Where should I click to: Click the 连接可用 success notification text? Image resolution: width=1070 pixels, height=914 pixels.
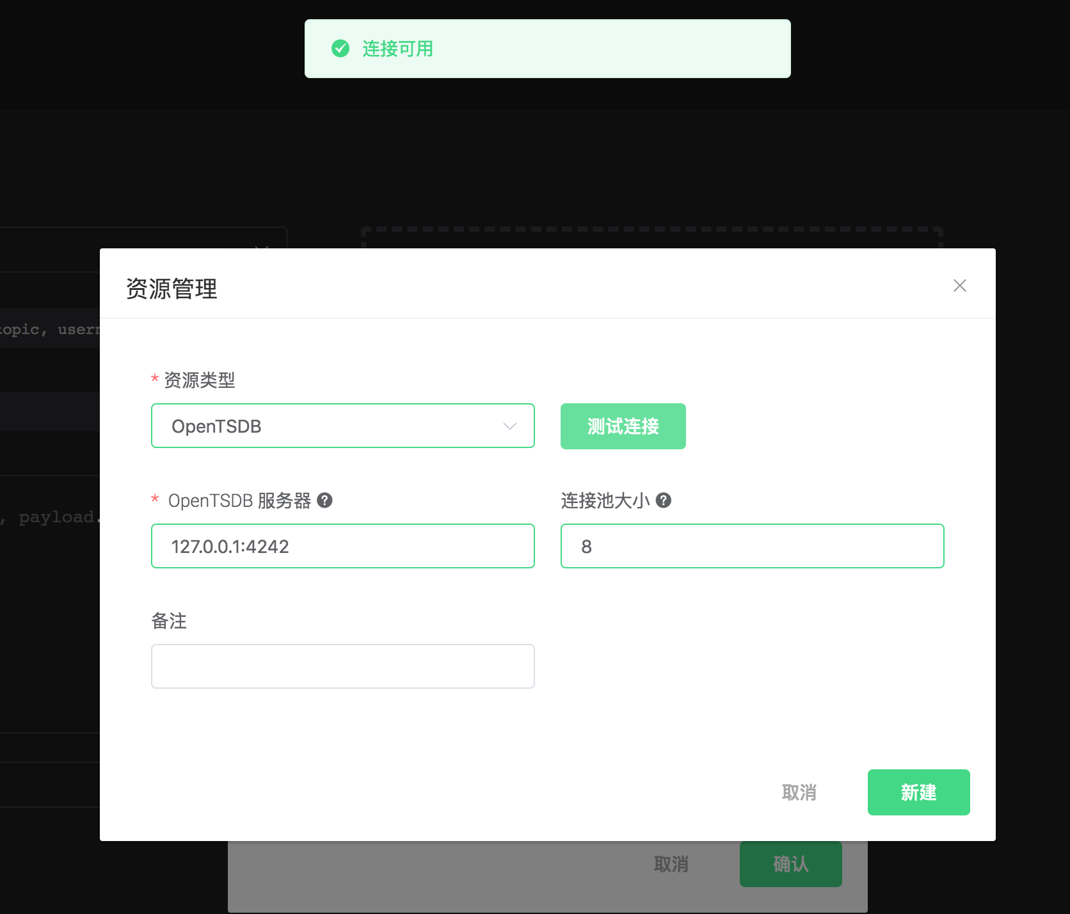pyautogui.click(x=397, y=49)
